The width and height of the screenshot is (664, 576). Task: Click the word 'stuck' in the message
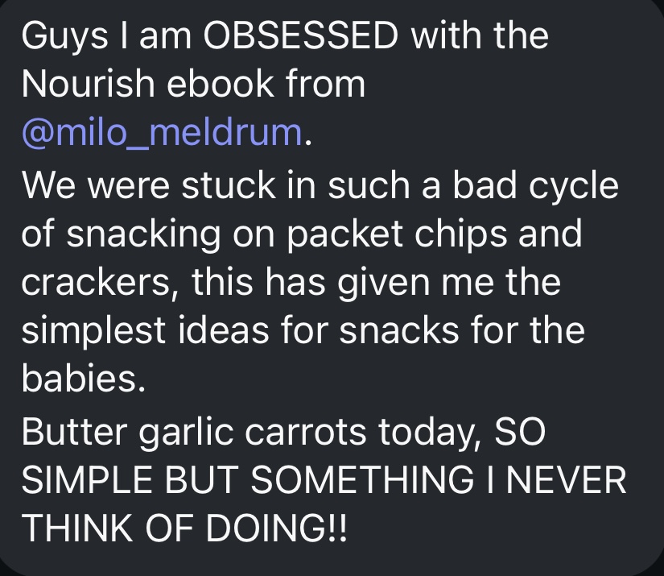(x=229, y=184)
